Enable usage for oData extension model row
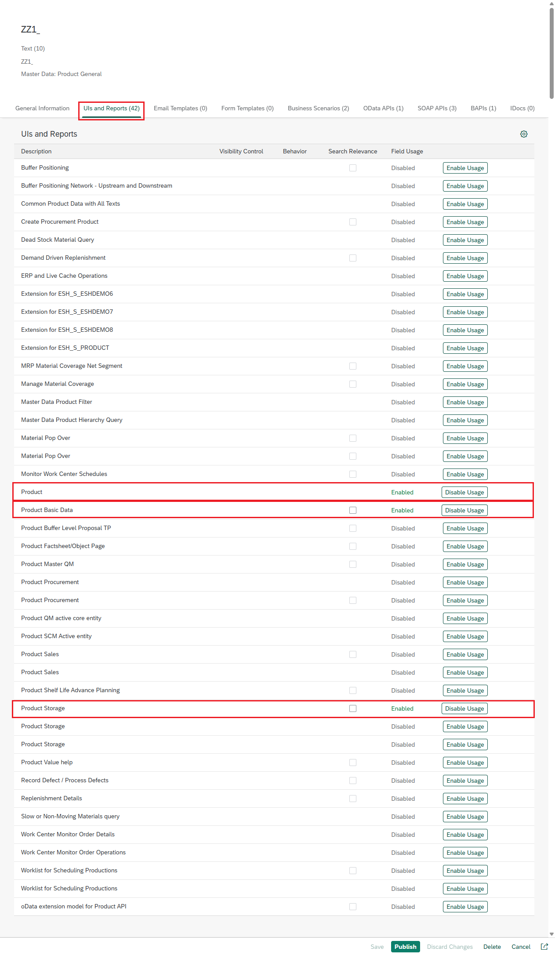 point(465,907)
